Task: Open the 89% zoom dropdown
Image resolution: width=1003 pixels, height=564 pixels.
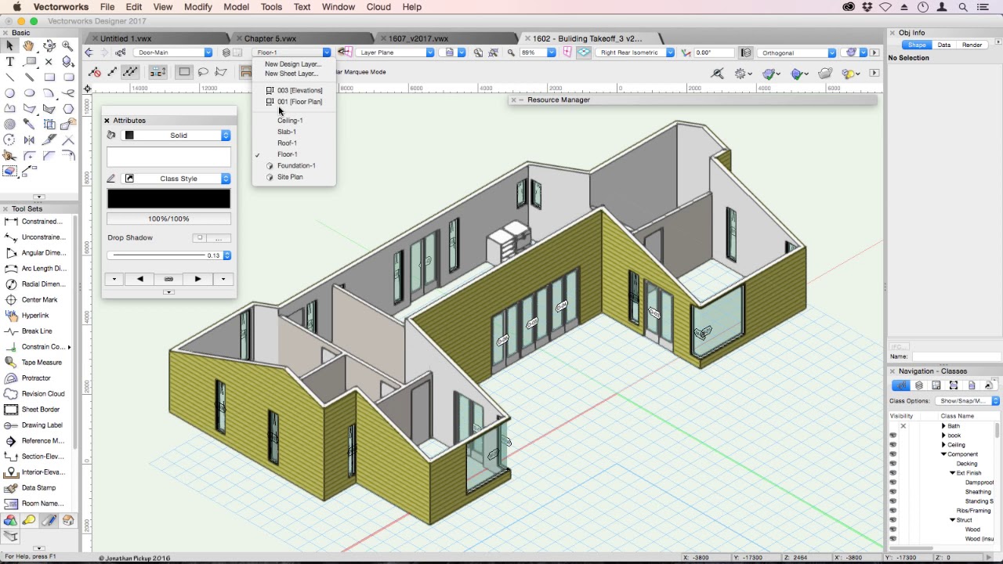Action: [538, 52]
